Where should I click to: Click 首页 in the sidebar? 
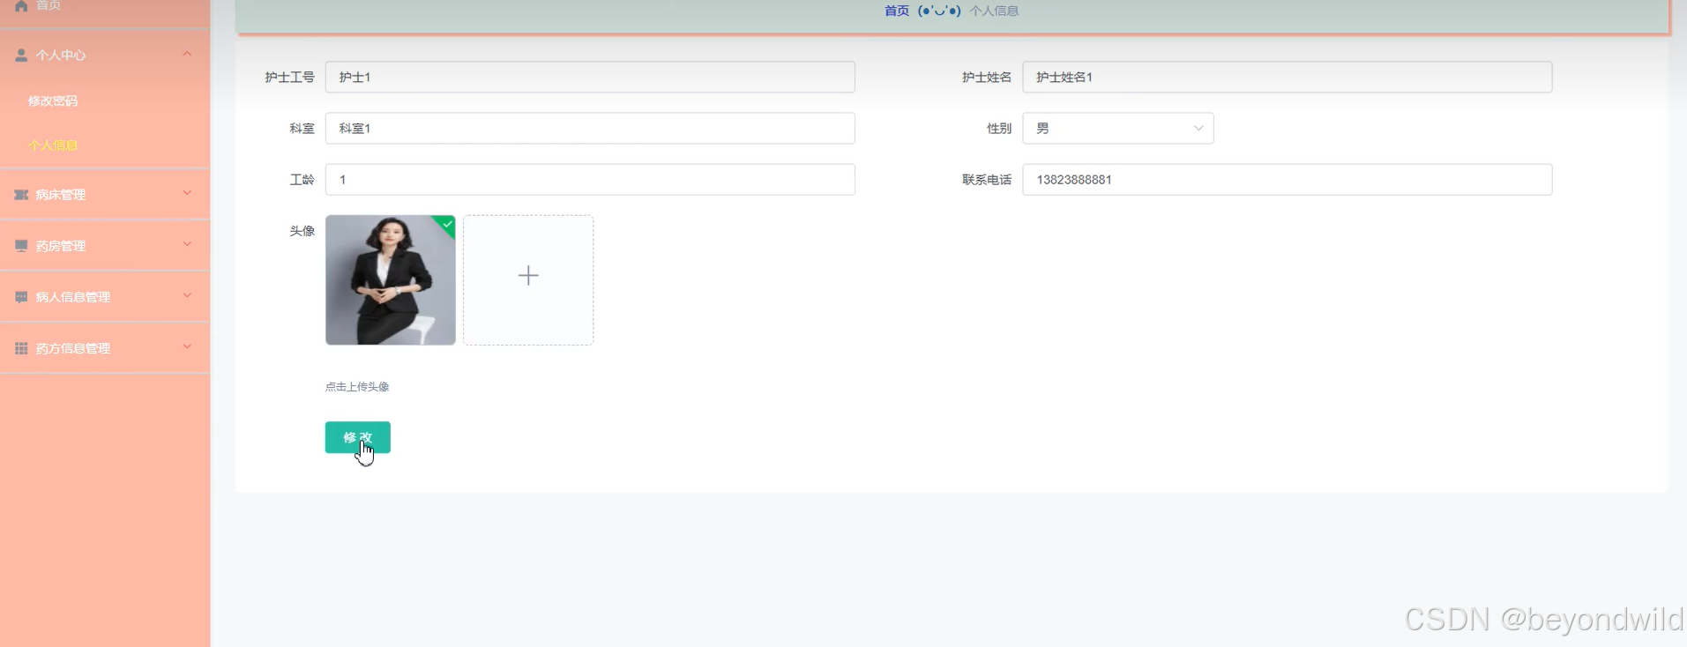49,5
